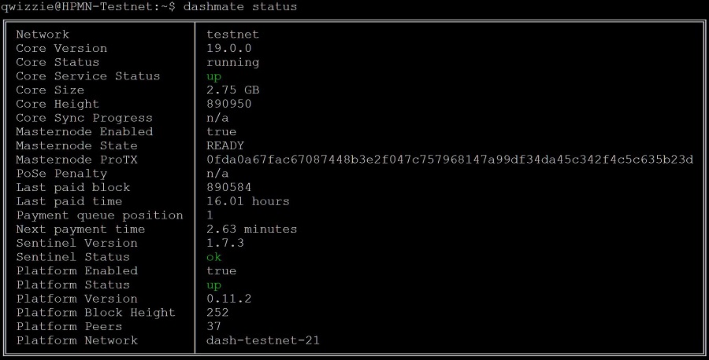This screenshot has height=360, width=709.
Task: Click the Masternode ProTX hash value
Action: 450,160
